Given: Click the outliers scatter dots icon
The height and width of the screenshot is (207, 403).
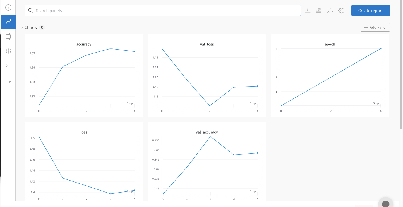Looking at the screenshot, I should 330,11.
